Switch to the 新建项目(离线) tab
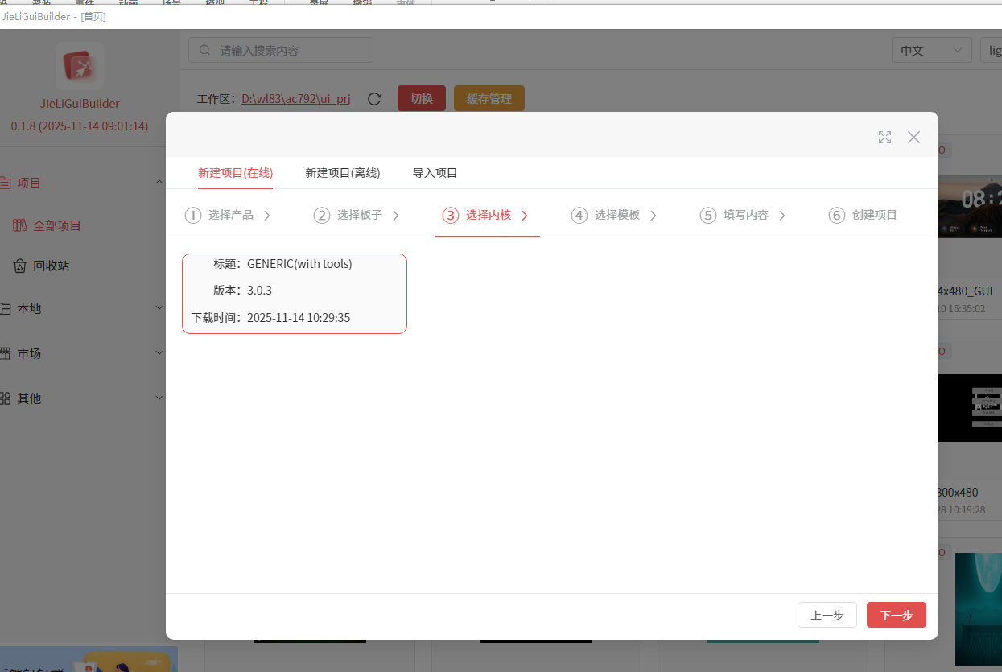 pos(343,173)
